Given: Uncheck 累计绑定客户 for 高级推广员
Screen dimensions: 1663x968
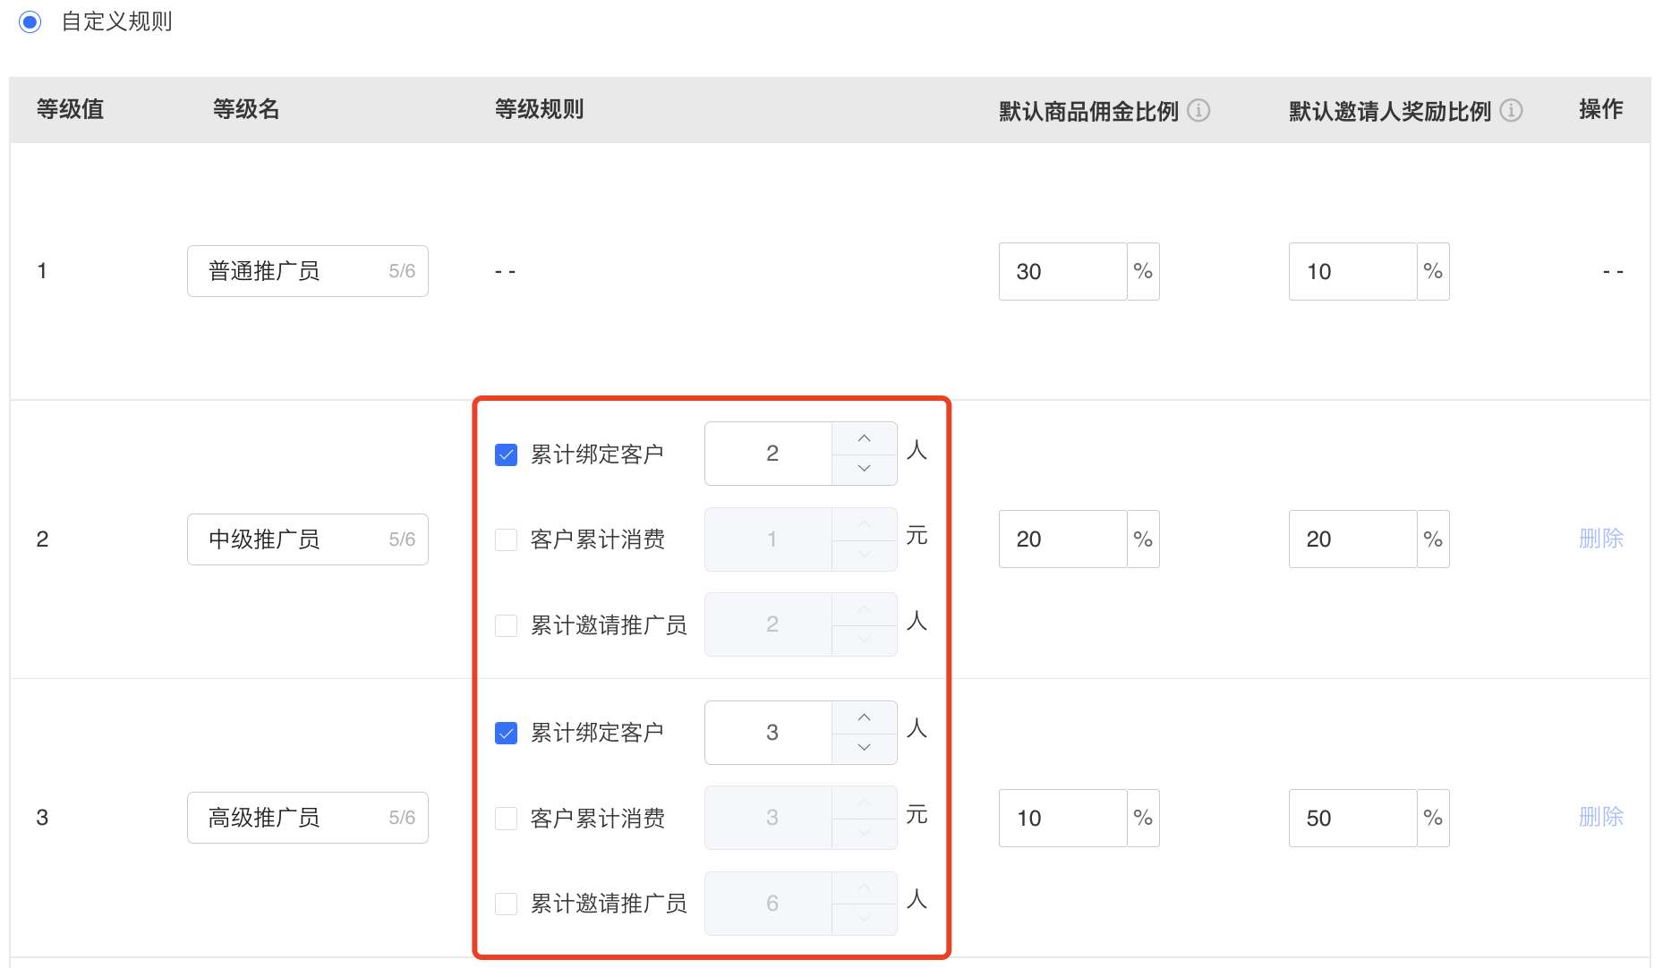Looking at the screenshot, I should (x=506, y=734).
